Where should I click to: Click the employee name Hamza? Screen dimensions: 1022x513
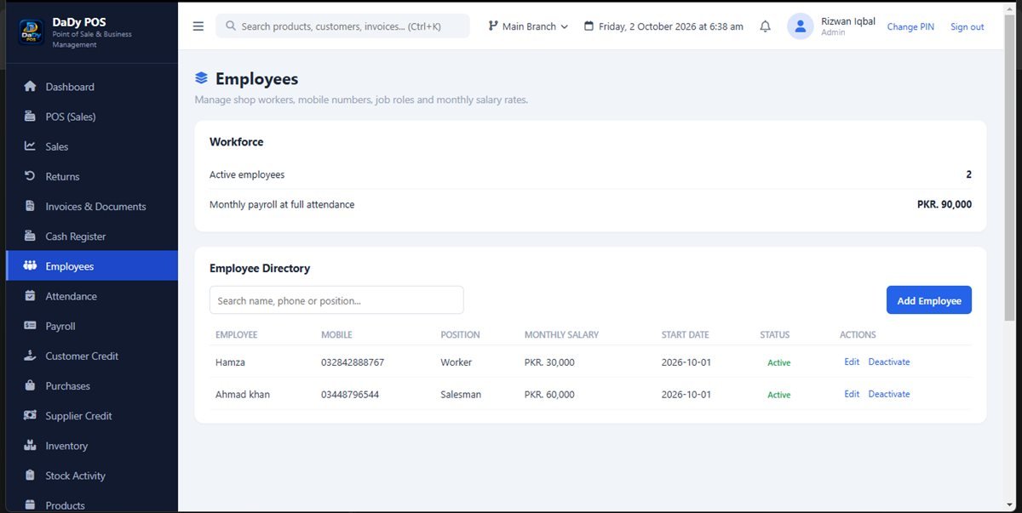tap(230, 362)
